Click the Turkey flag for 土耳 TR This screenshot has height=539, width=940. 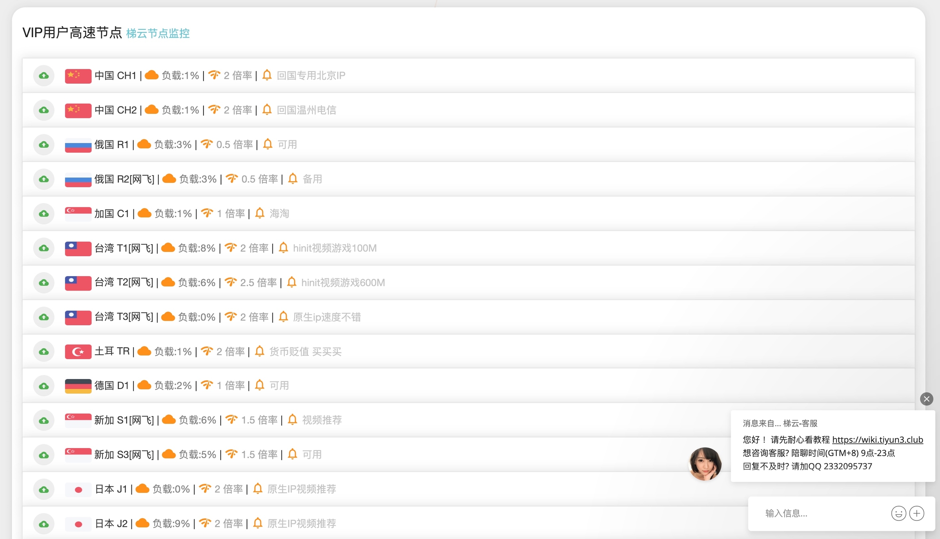pyautogui.click(x=78, y=352)
